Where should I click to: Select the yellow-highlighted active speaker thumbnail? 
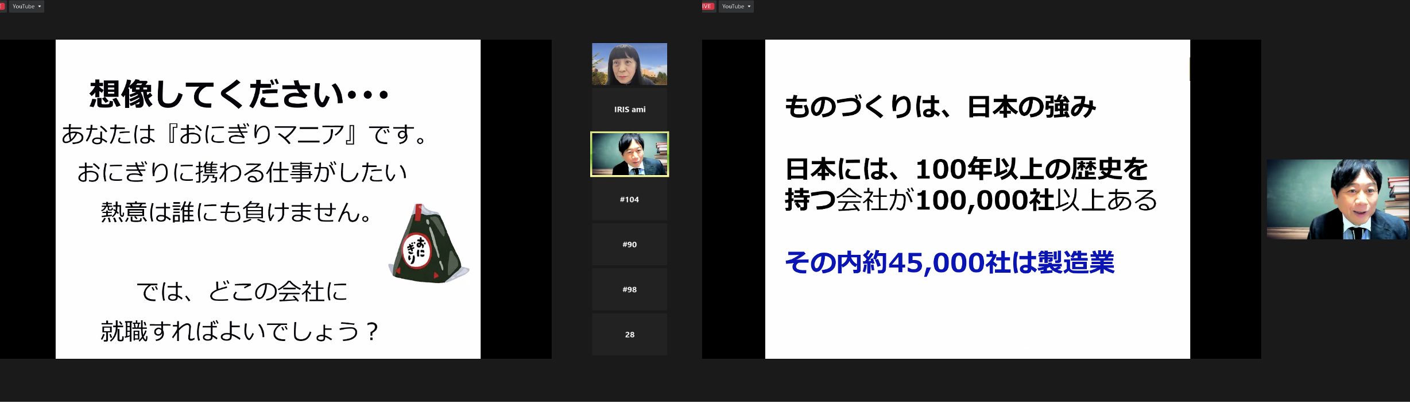pos(629,154)
